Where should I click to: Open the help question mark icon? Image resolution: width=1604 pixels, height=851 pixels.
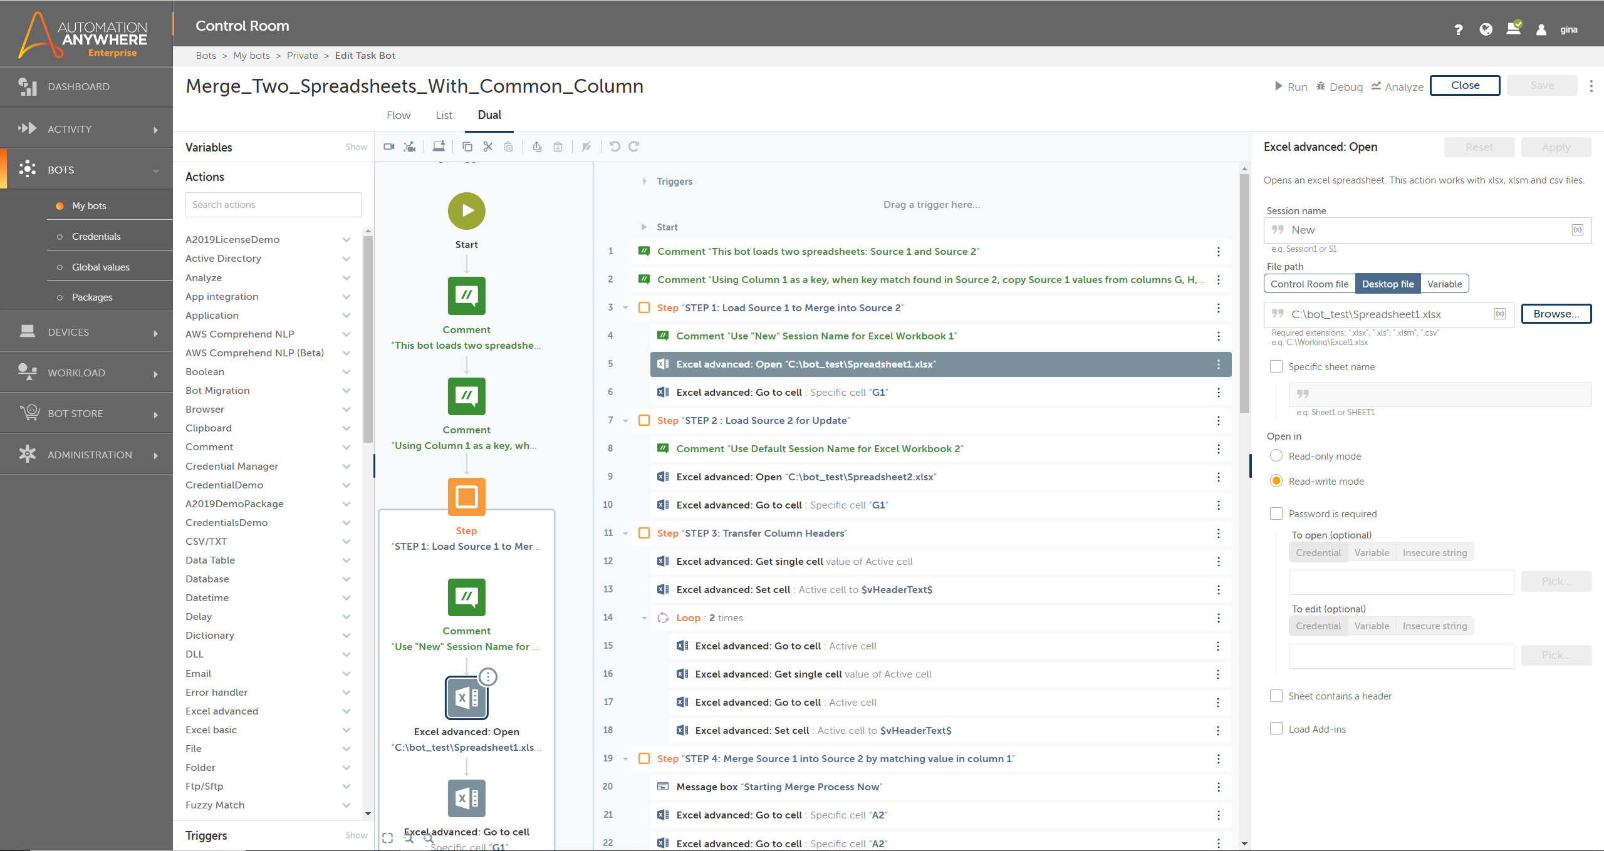[x=1459, y=29]
